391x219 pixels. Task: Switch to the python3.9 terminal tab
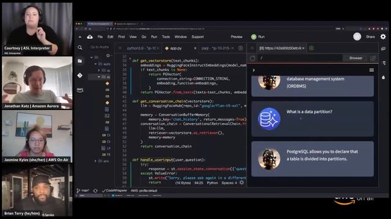tap(141, 48)
